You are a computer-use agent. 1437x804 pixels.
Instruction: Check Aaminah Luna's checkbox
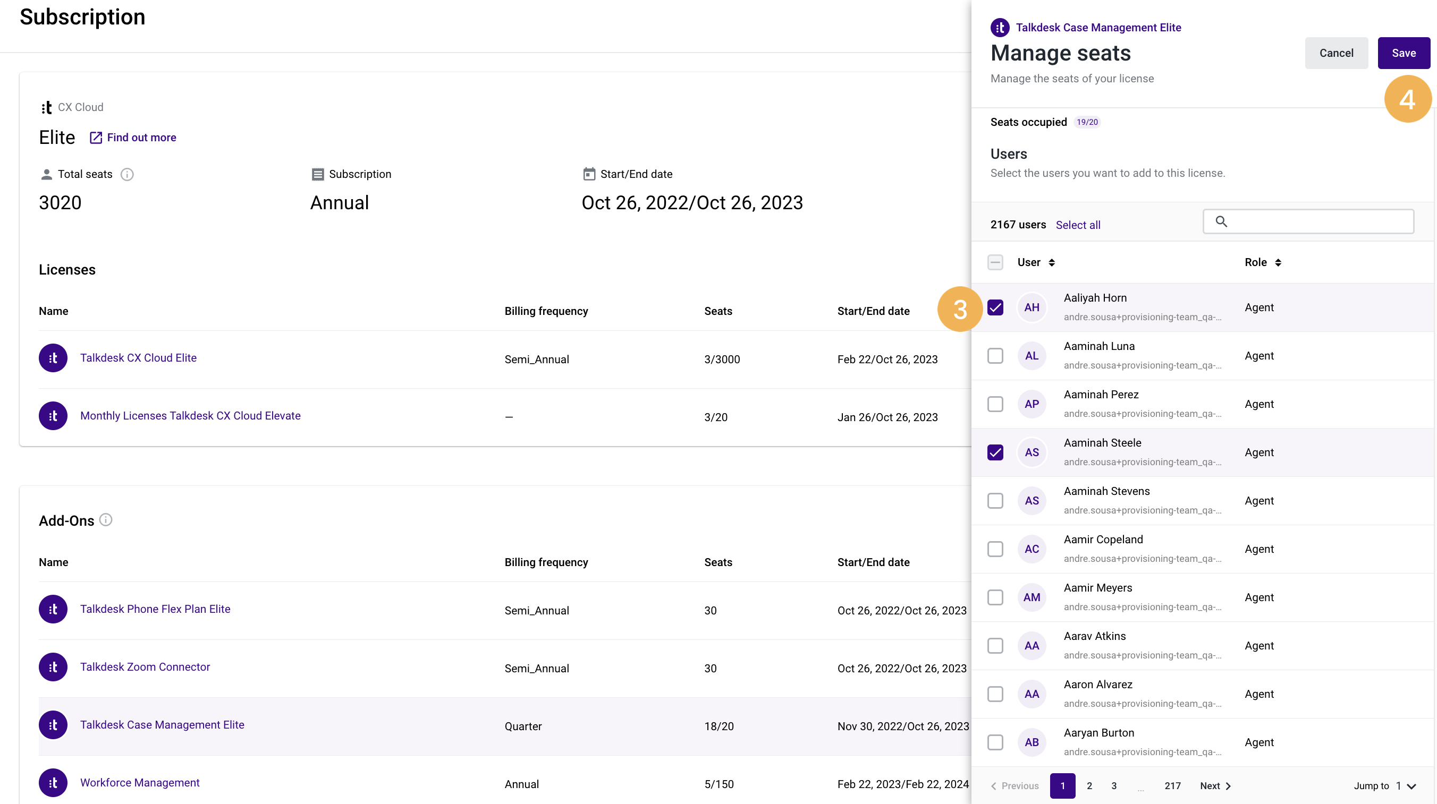[x=995, y=356]
